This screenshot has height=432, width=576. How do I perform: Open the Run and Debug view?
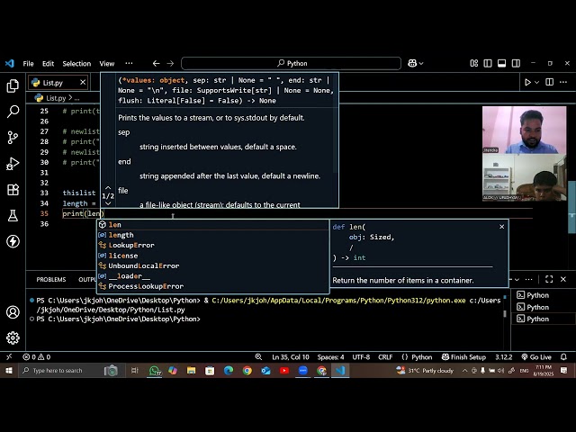pyautogui.click(x=13, y=164)
